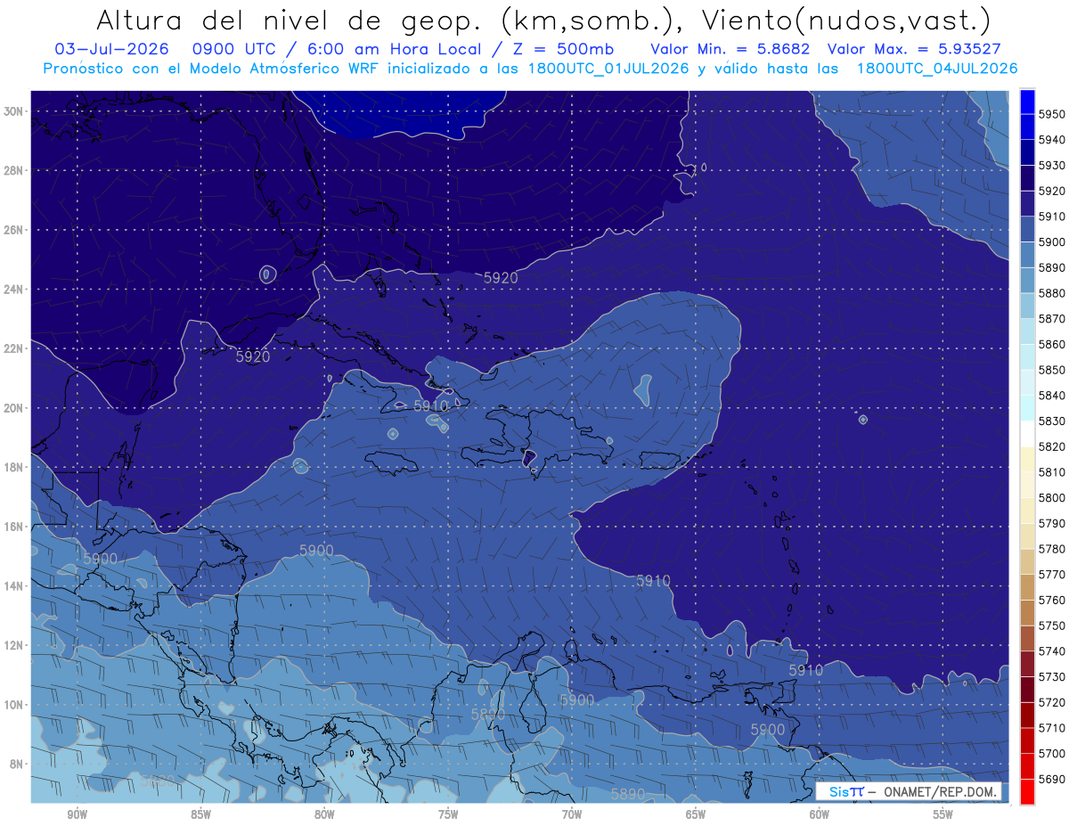The height and width of the screenshot is (826, 1069).
Task: Click the '16N' latitude axis label
Action: (13, 527)
